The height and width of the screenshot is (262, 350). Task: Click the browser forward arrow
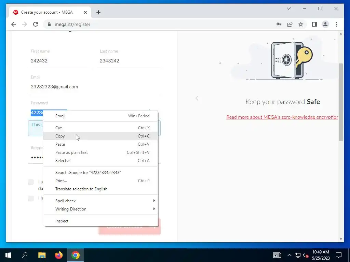pyautogui.click(x=25, y=24)
